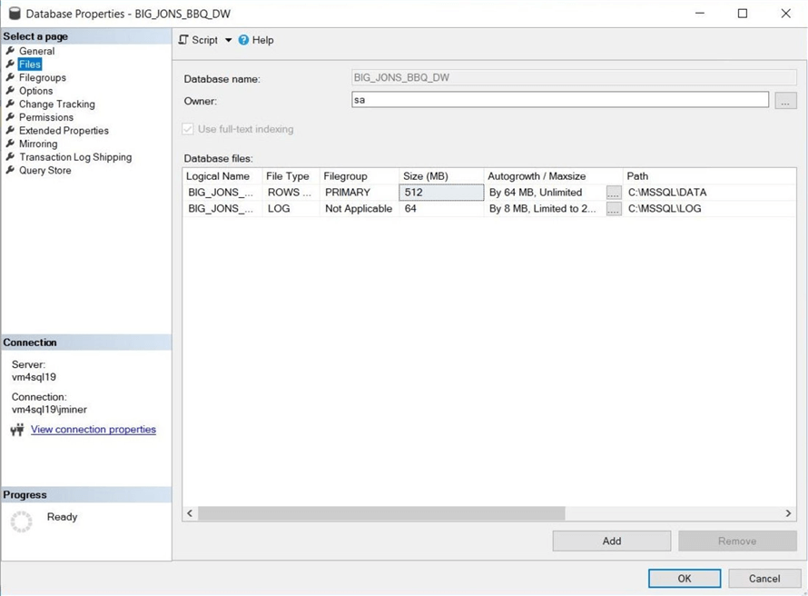Click the wrench icon beside Permissions

click(11, 116)
